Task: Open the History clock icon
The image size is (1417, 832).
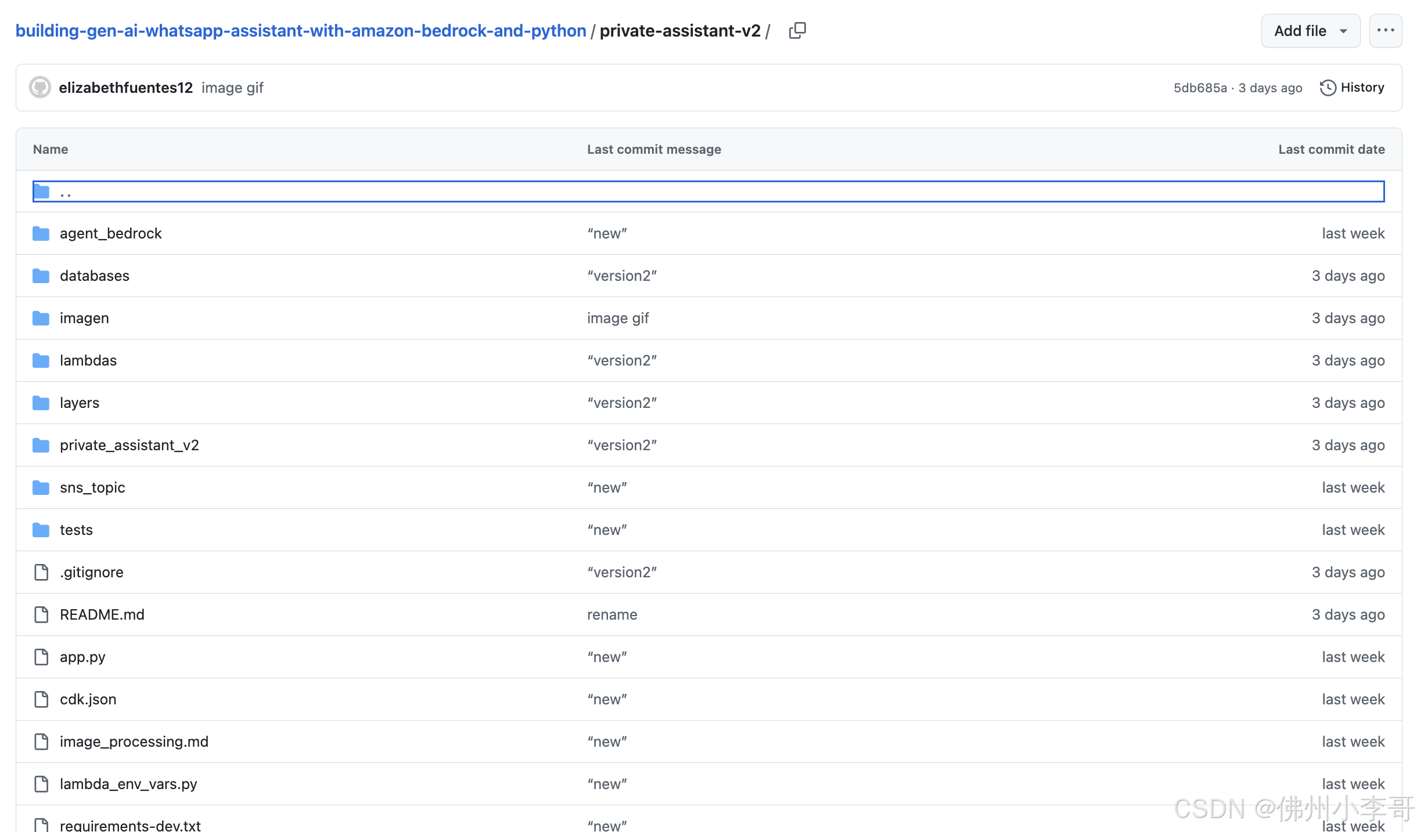Action: [1328, 88]
